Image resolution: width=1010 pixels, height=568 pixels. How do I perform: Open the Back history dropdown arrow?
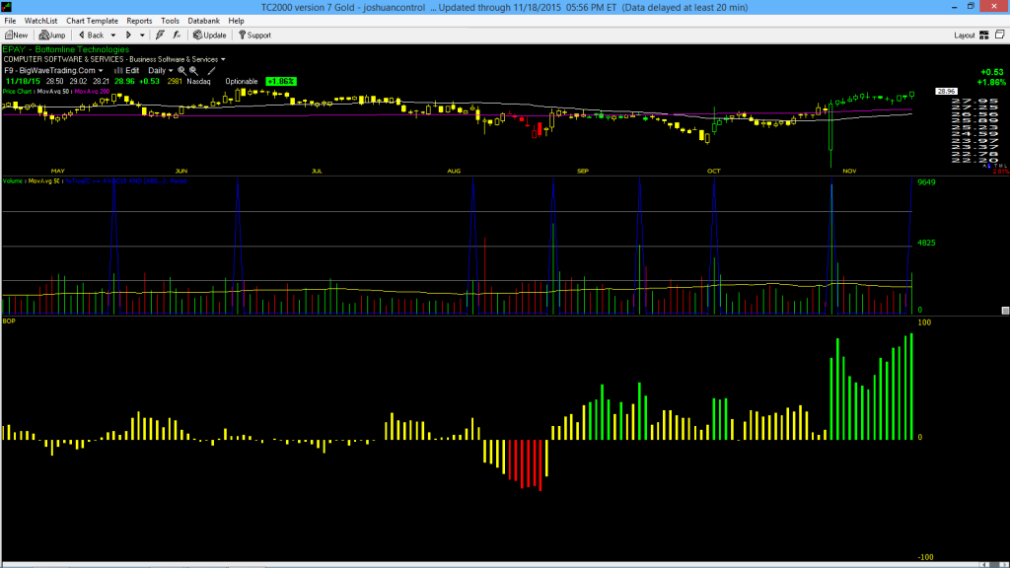[113, 35]
